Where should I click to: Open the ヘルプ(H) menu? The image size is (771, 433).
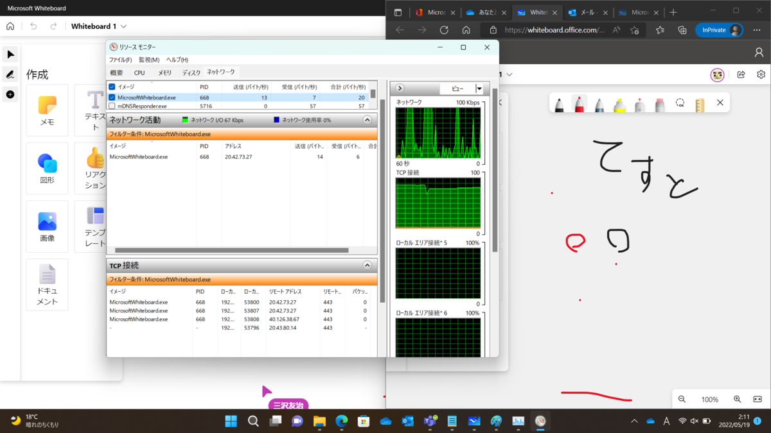pos(177,60)
